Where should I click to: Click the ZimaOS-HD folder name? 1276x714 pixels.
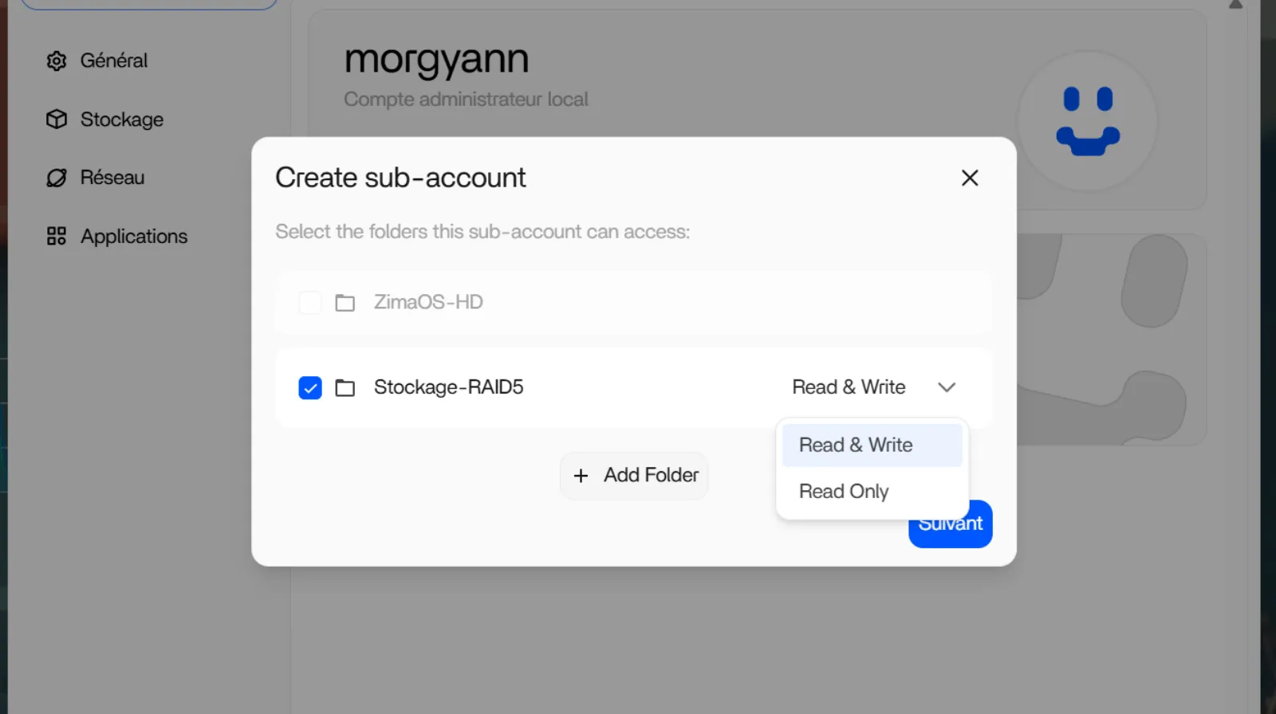(428, 302)
